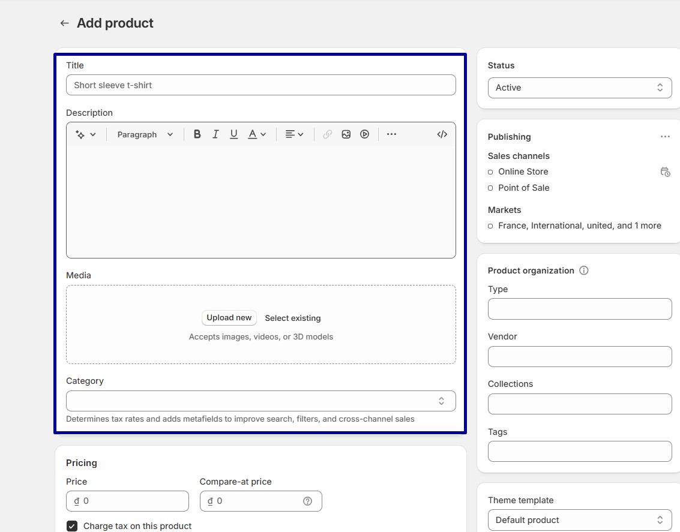Go back using the arrow beside Add product
This screenshot has width=680, height=532.
click(65, 23)
